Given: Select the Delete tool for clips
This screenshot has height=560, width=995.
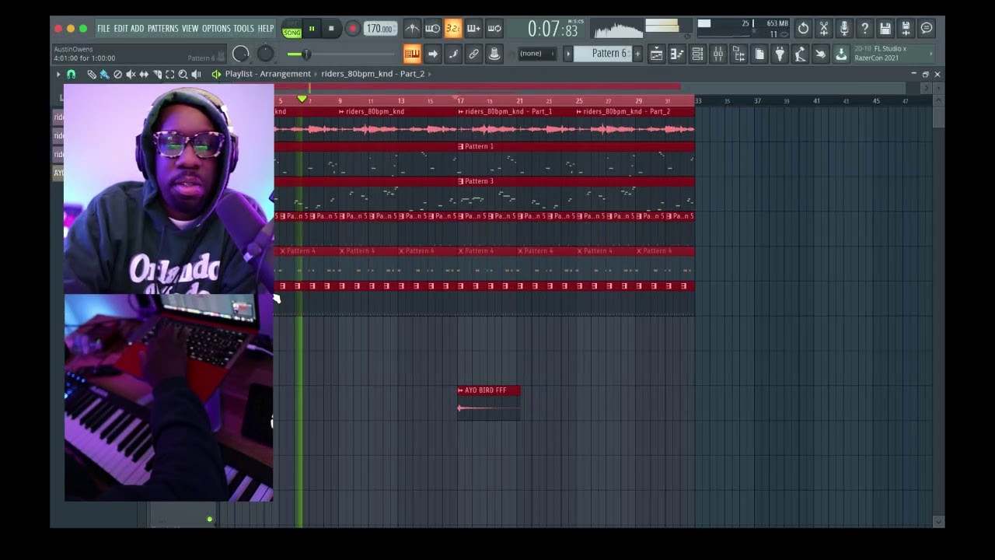Looking at the screenshot, I should 117,74.
